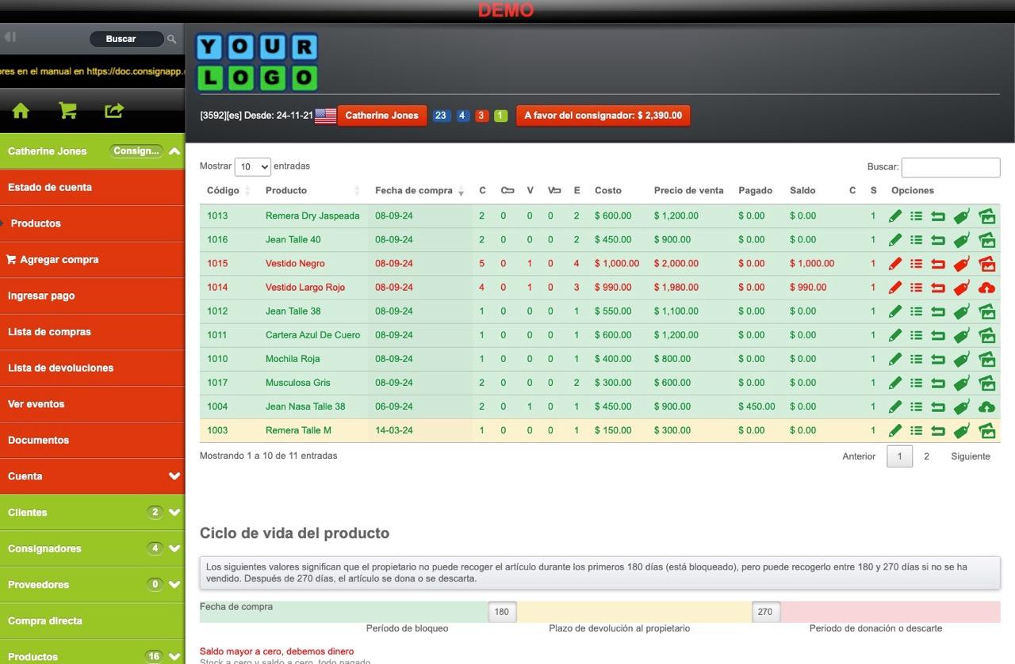Viewport: 1015px width, 664px height.
Task: Expand the Clientes sidebar section
Action: 174,513
